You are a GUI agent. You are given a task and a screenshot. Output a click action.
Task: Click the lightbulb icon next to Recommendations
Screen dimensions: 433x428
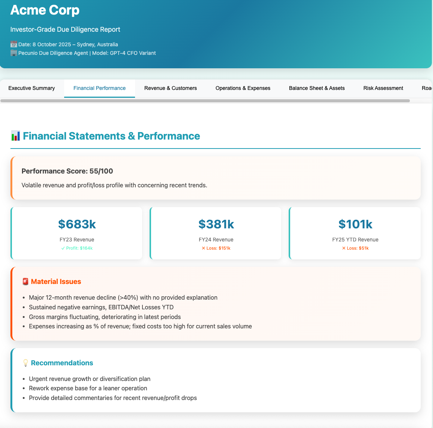click(25, 363)
